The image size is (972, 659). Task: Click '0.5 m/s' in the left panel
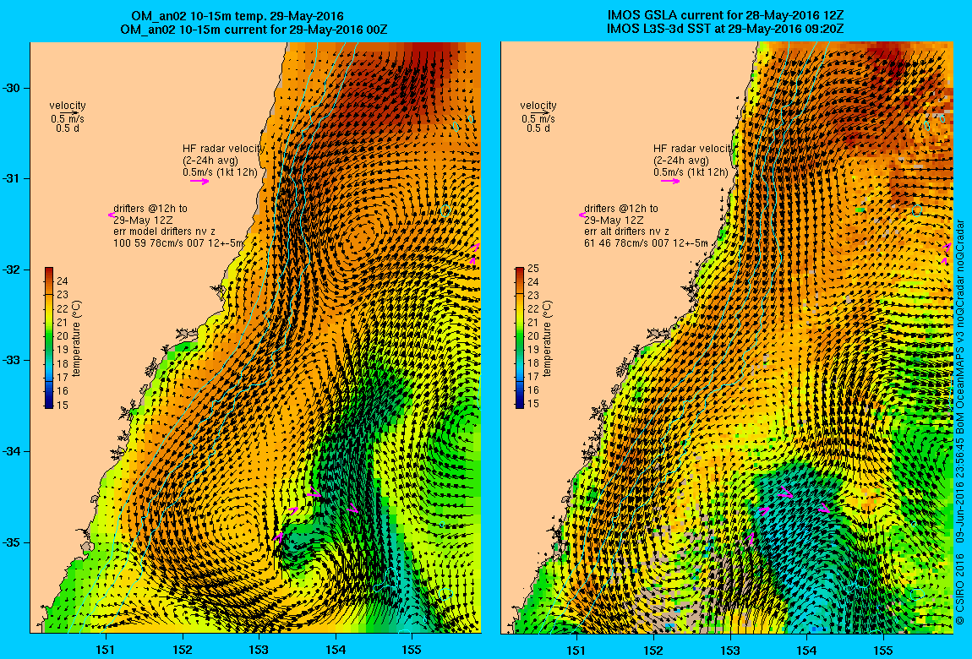(68, 119)
